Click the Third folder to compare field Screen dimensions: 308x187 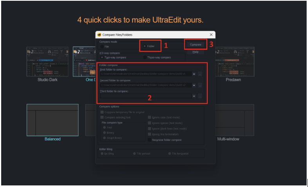click(x=146, y=96)
